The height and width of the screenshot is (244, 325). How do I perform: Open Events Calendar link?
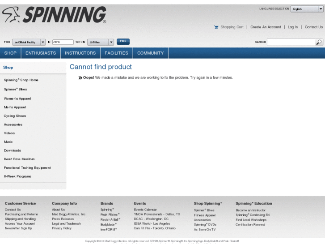coord(145,210)
